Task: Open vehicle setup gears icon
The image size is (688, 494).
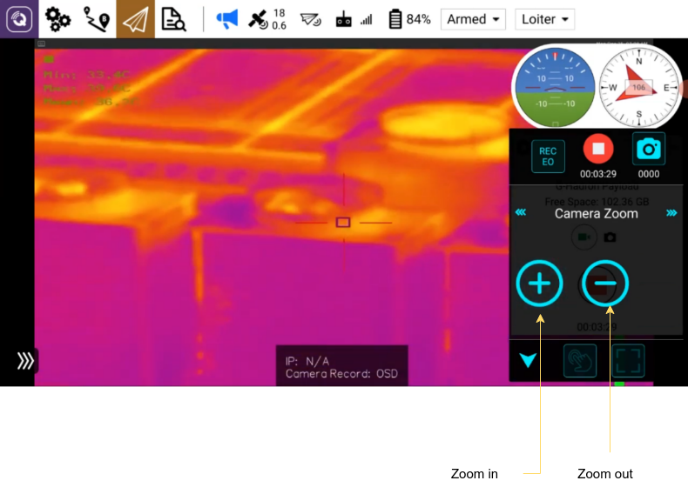Action: point(58,19)
